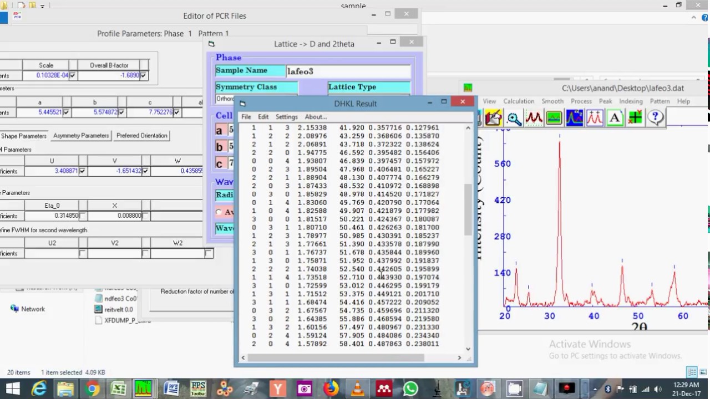Open FPS Toolbar from the taskbar
This screenshot has height=399, width=710.
click(x=198, y=389)
